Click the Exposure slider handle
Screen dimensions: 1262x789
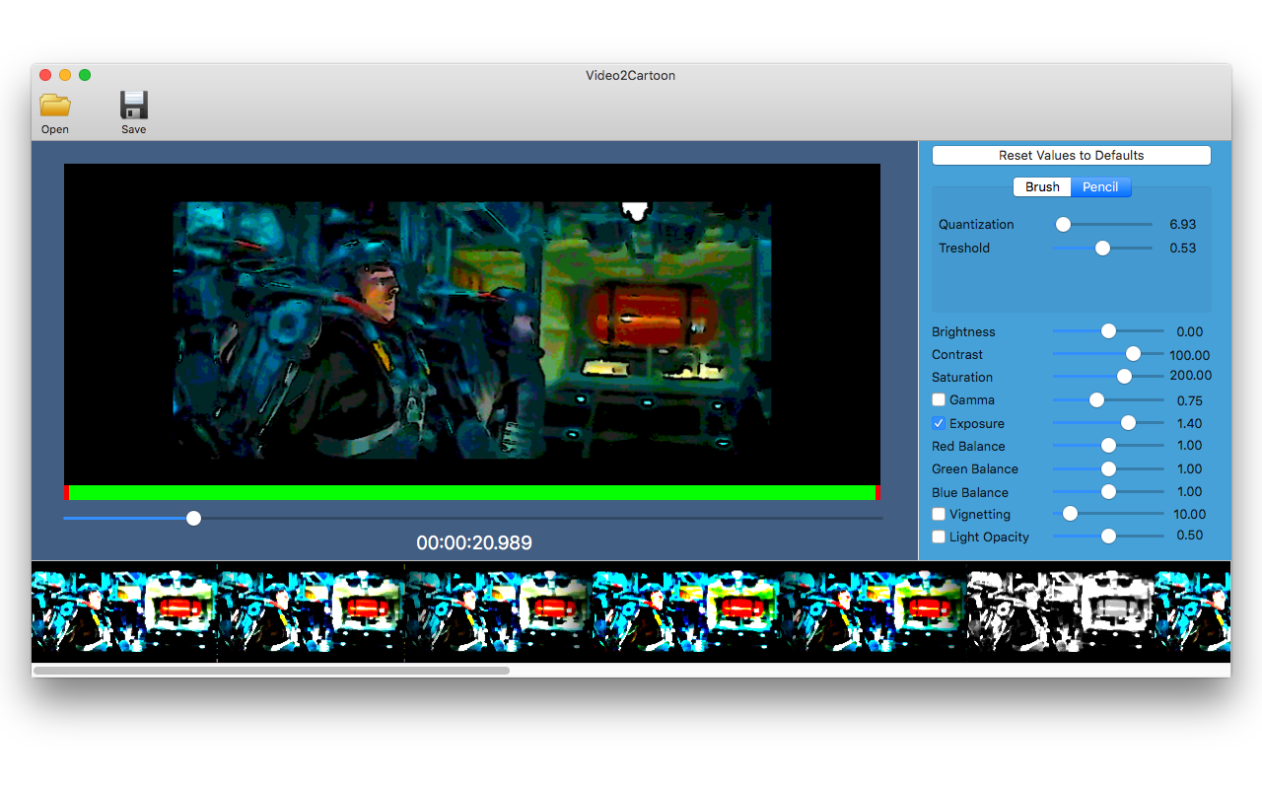click(1128, 423)
